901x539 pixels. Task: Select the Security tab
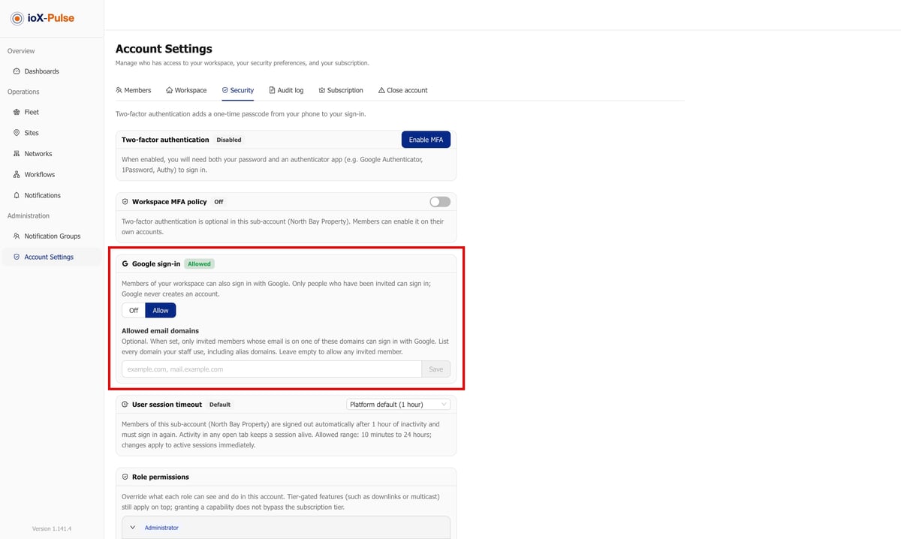[x=237, y=90]
